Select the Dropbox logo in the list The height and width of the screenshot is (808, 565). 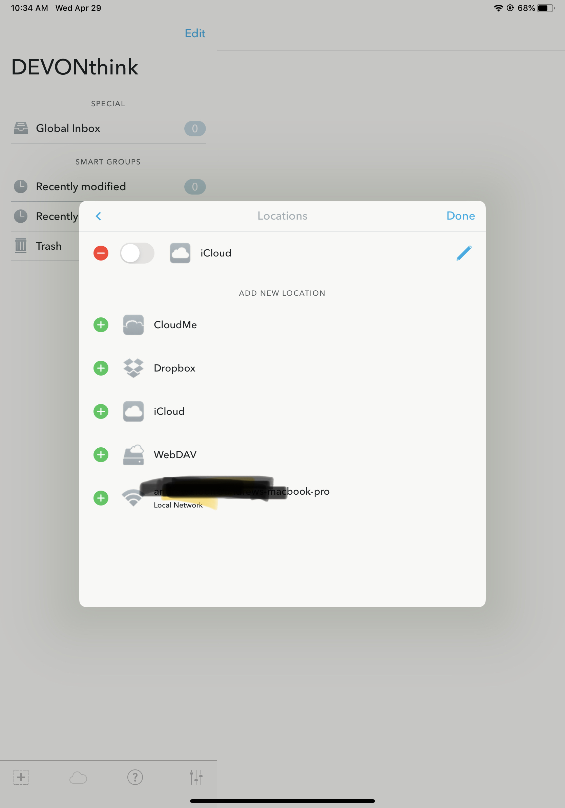133,368
